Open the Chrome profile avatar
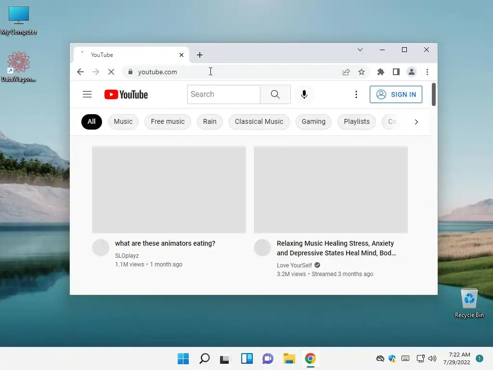 (x=411, y=72)
